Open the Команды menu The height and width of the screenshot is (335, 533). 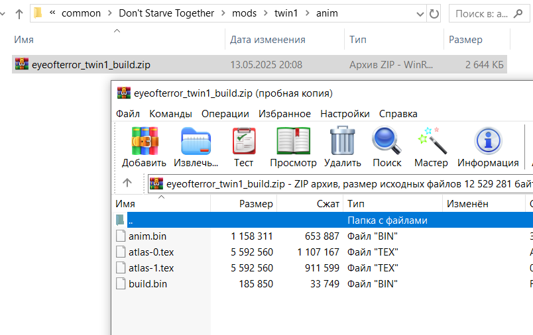170,113
